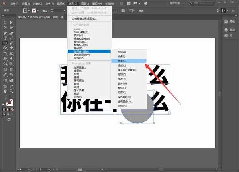239x172 pixels.
Task: Select the Zoom tool
Action: point(11,91)
